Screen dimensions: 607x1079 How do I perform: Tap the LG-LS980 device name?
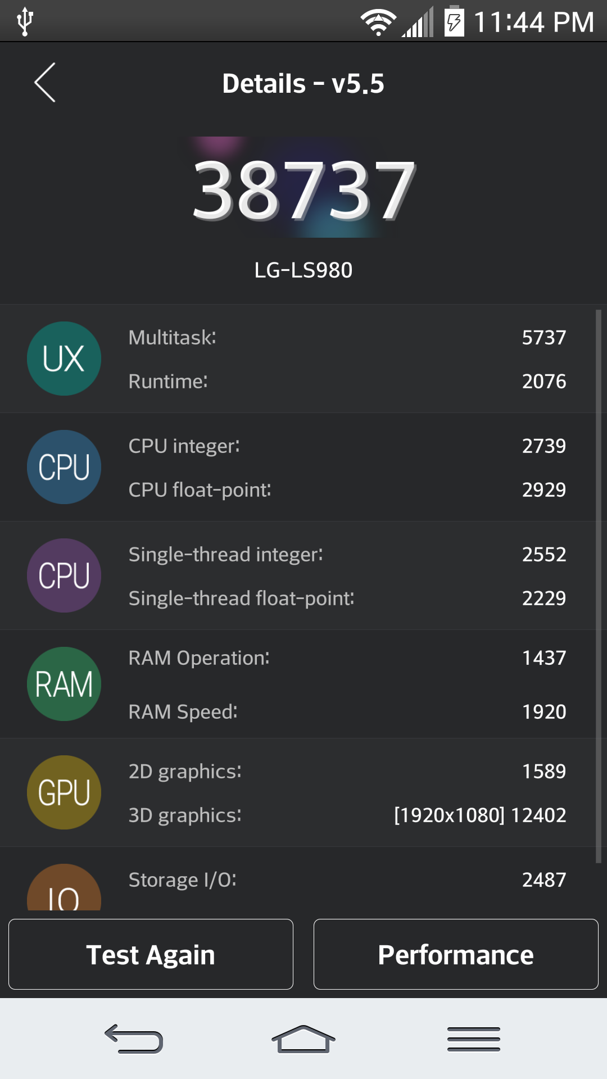[303, 270]
